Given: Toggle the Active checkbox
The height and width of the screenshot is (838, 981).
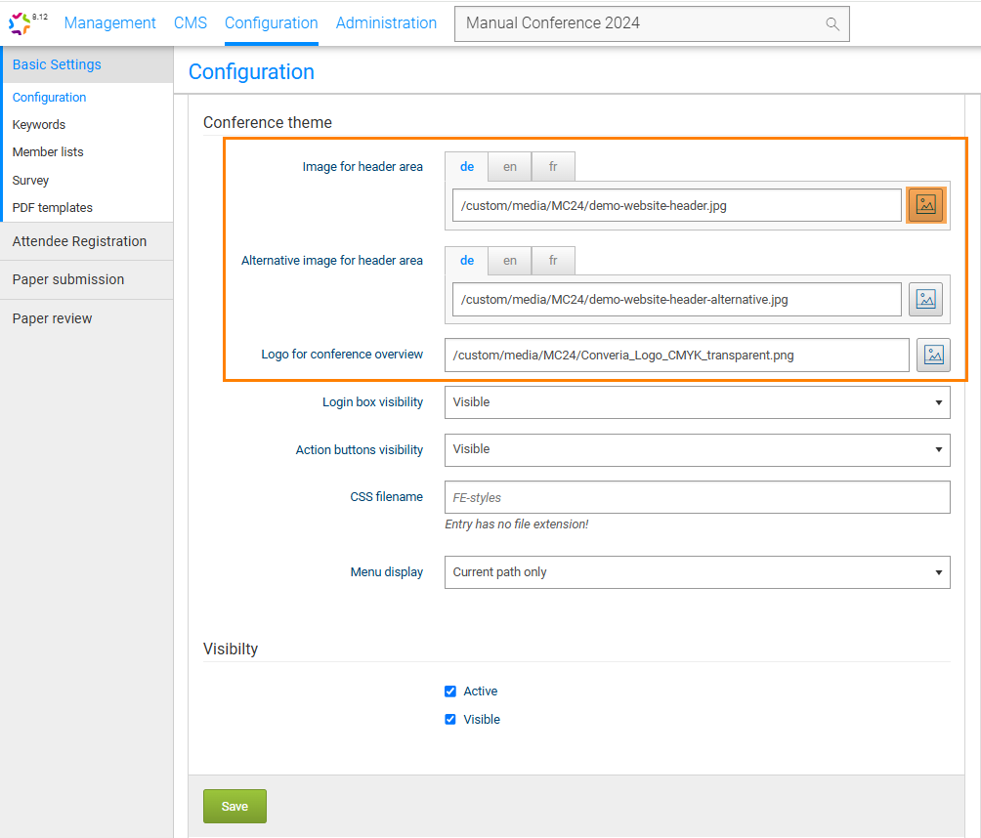Looking at the screenshot, I should [x=450, y=691].
